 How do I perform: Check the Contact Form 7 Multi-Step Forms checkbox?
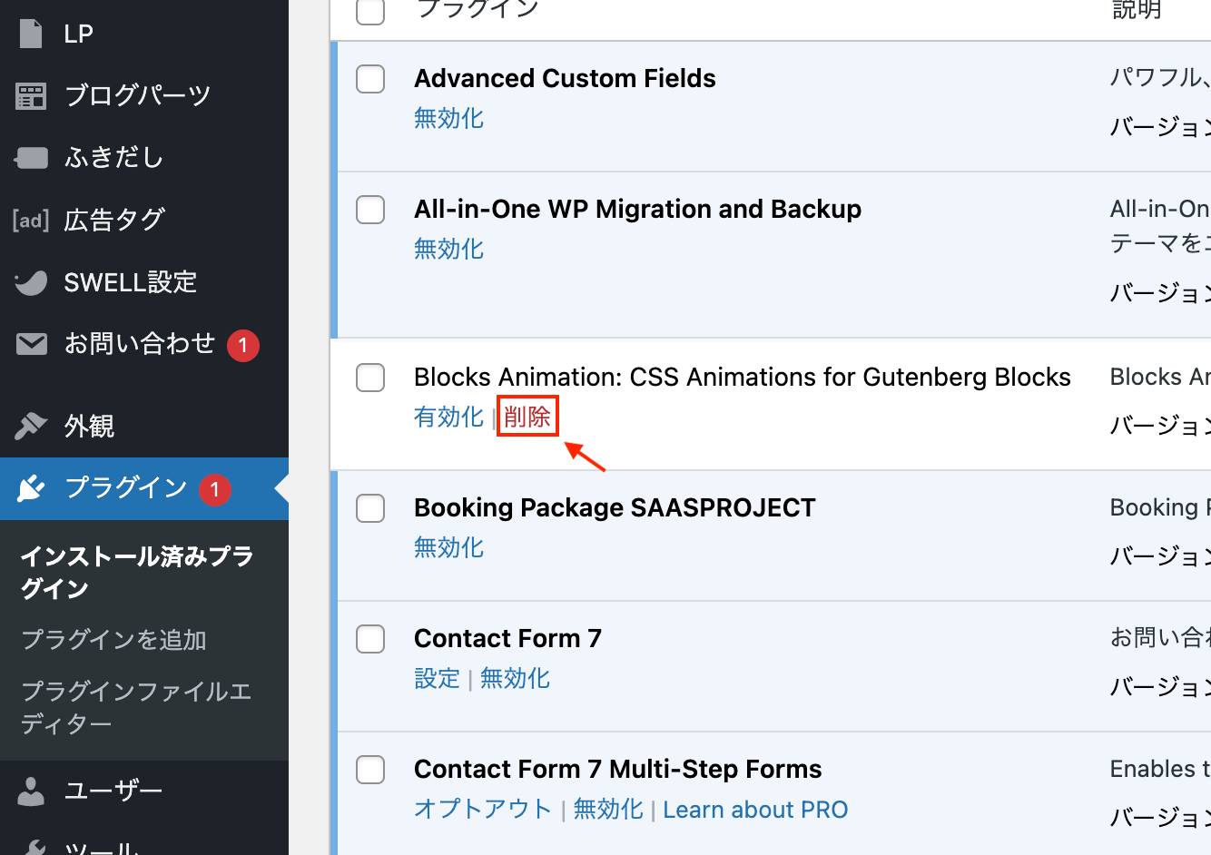click(370, 770)
